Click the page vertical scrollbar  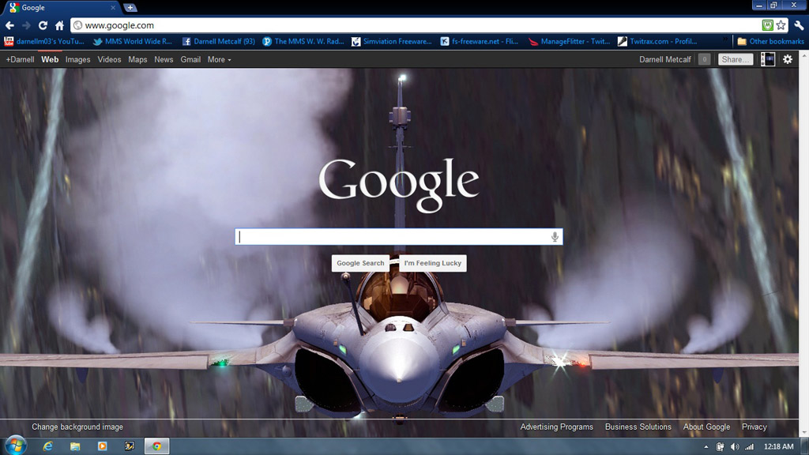coord(803,243)
